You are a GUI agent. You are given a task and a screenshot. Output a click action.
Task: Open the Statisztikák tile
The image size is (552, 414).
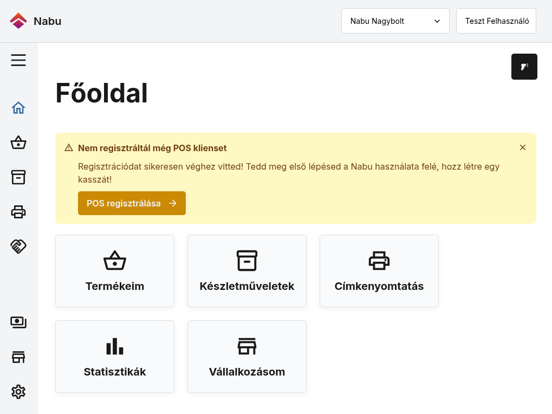point(115,357)
